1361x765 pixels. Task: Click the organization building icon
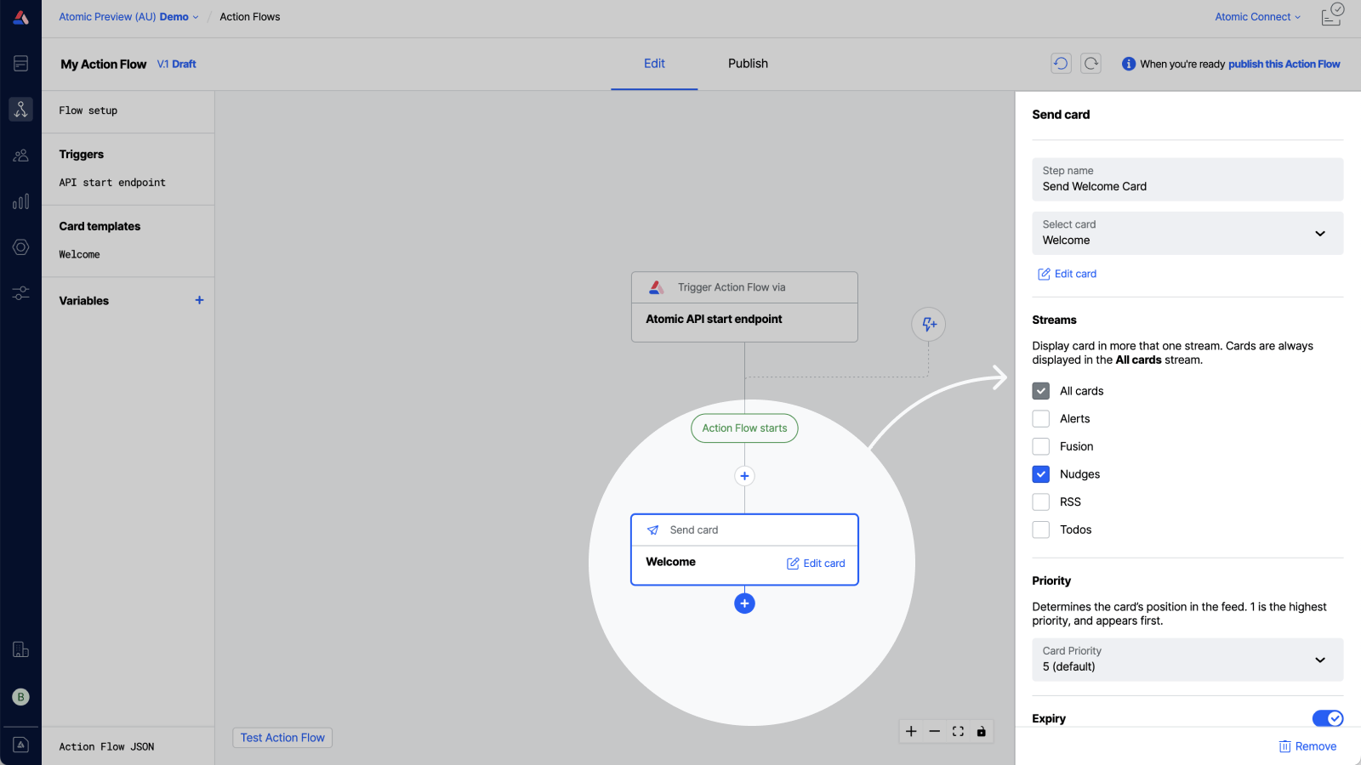coord(20,650)
